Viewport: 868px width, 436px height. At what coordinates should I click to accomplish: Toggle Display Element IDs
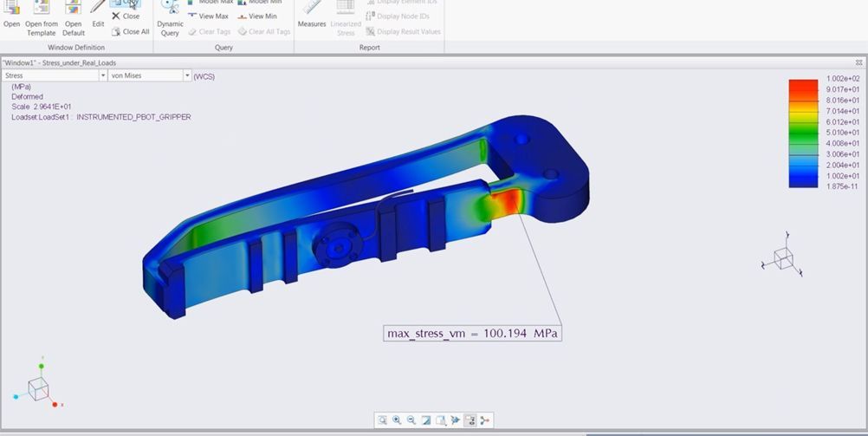[401, 3]
